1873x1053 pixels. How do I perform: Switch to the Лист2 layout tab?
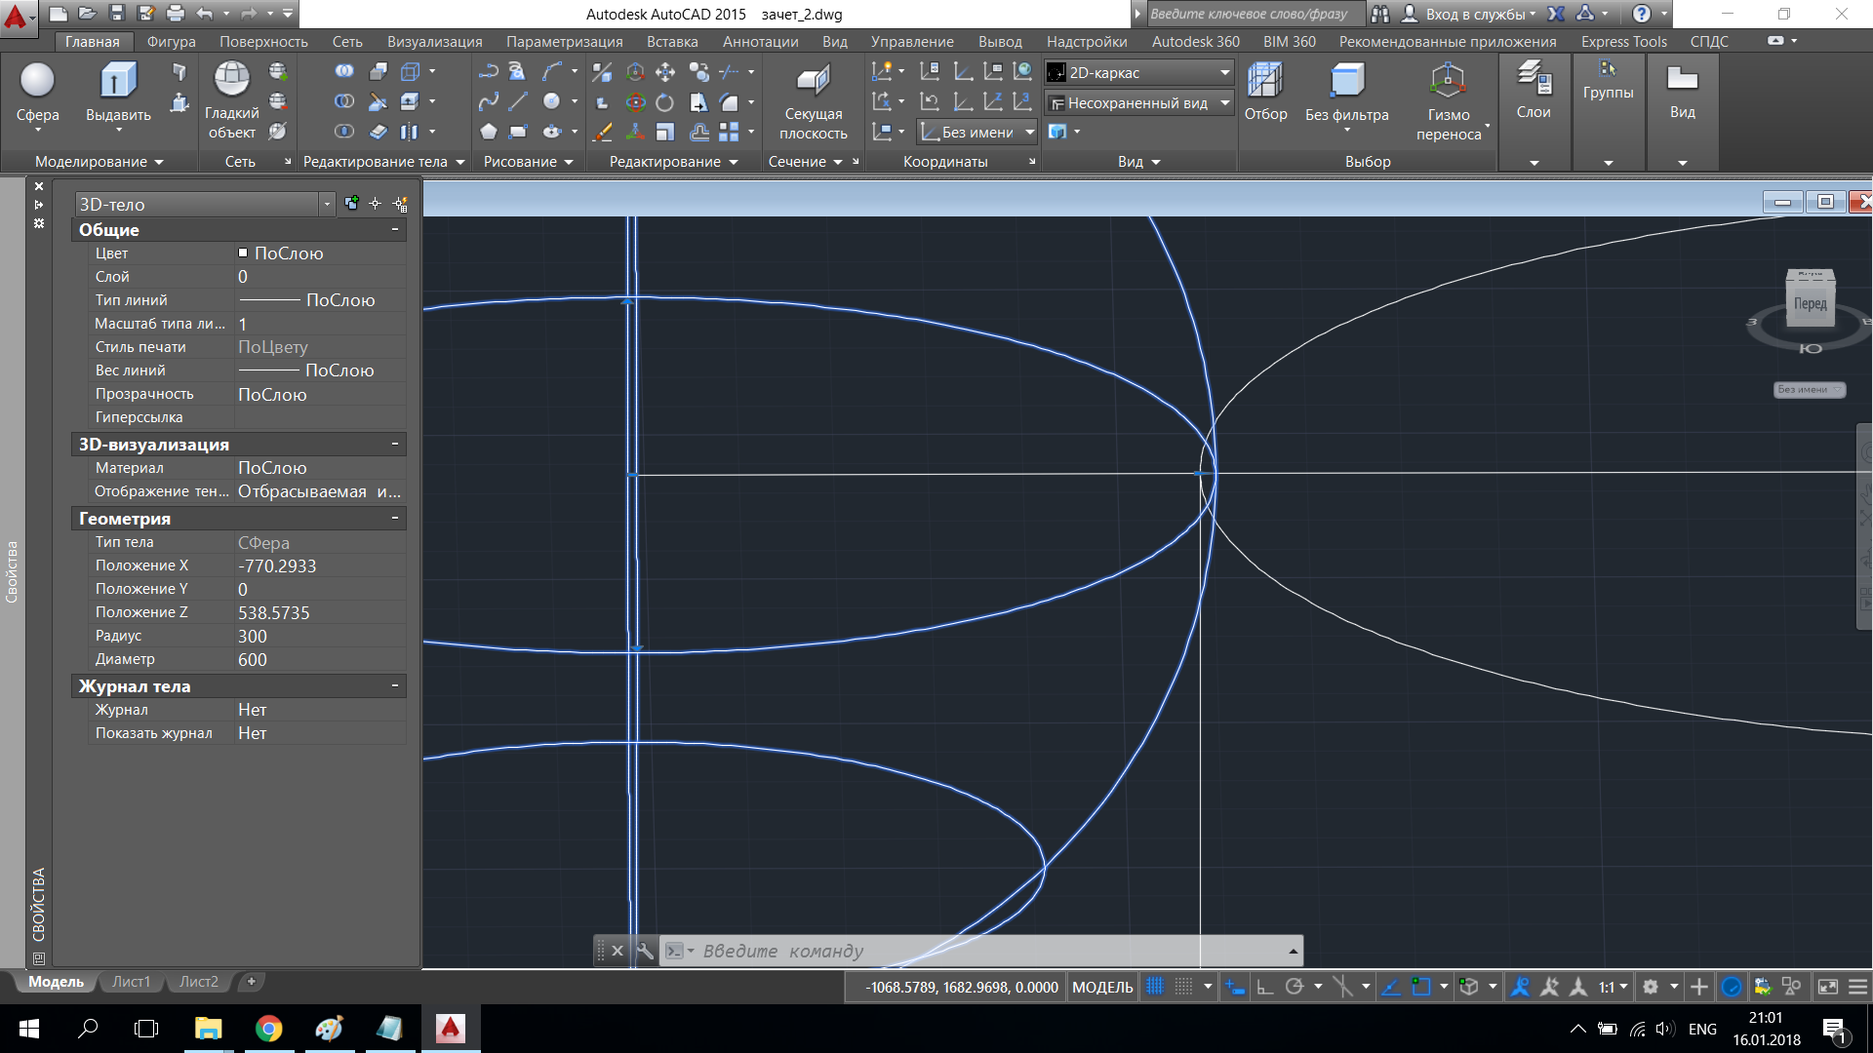(x=199, y=982)
